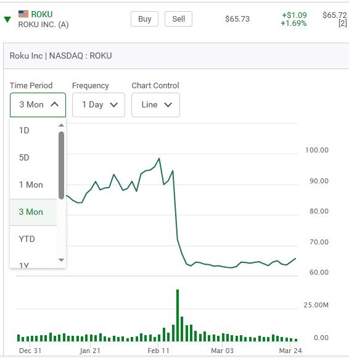349x358 pixels.
Task: Click the 80.00 price axis label
Action: (319, 211)
